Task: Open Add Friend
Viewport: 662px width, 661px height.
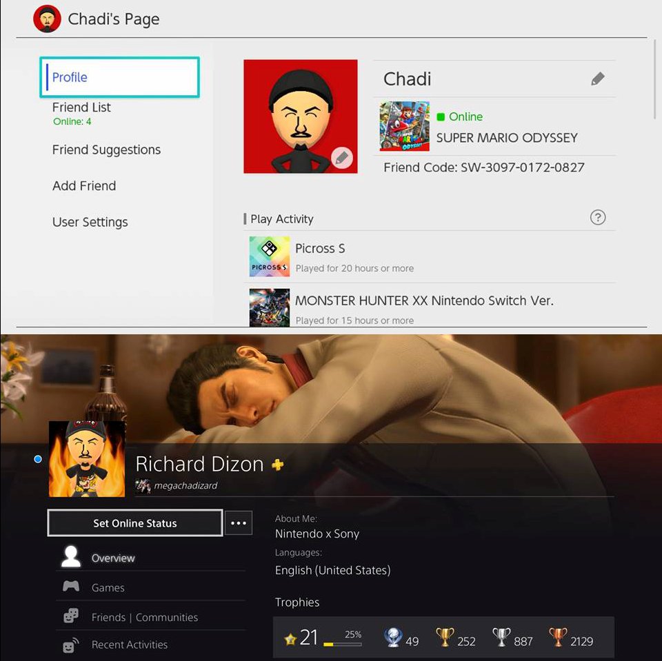Action: click(83, 185)
